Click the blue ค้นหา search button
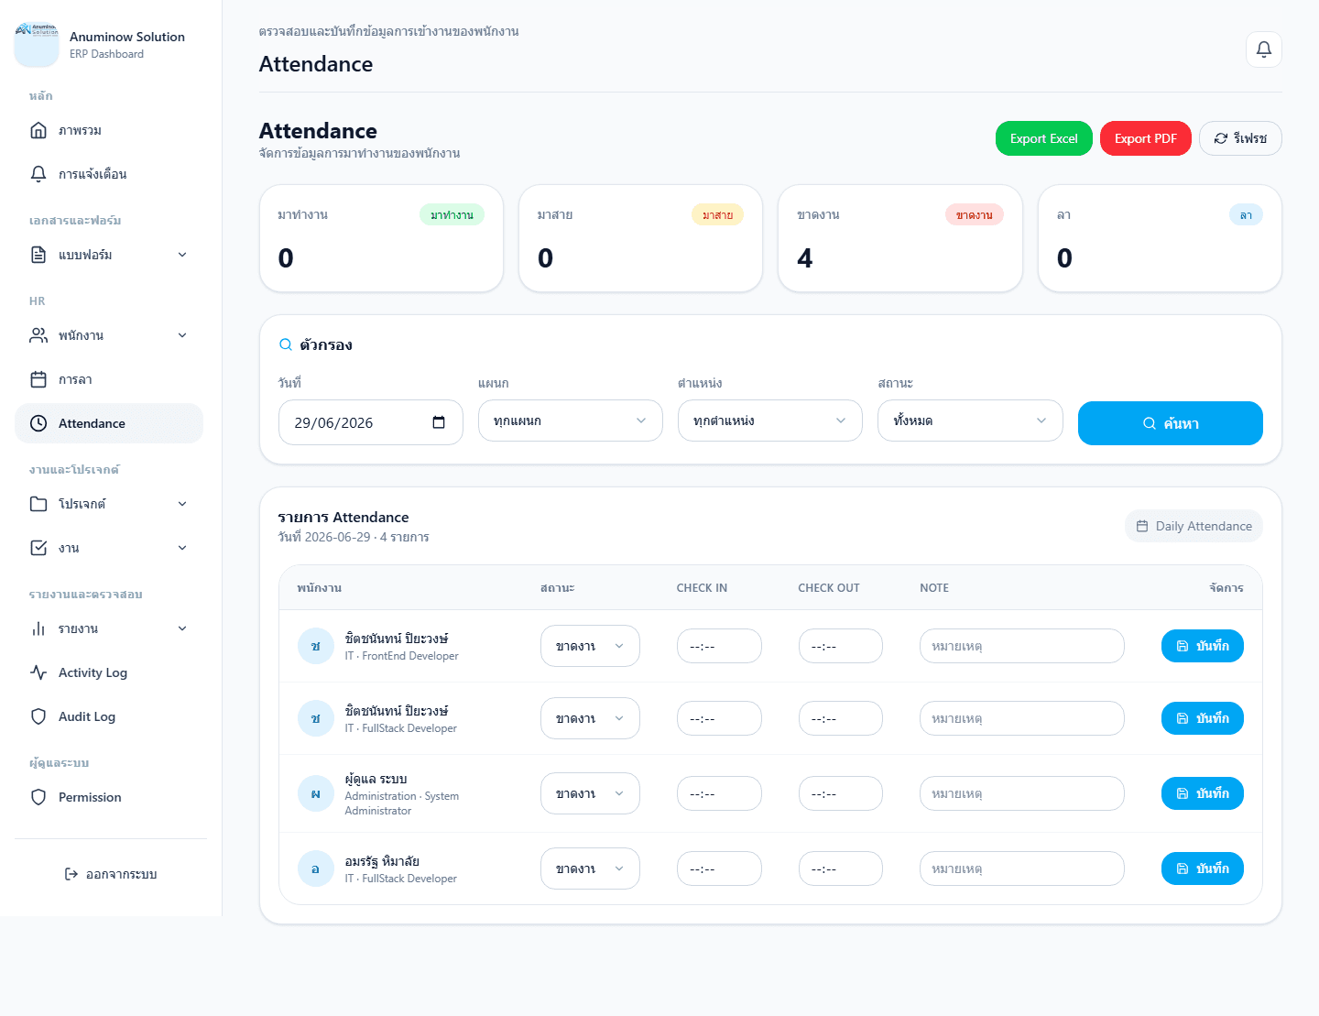 coord(1171,423)
